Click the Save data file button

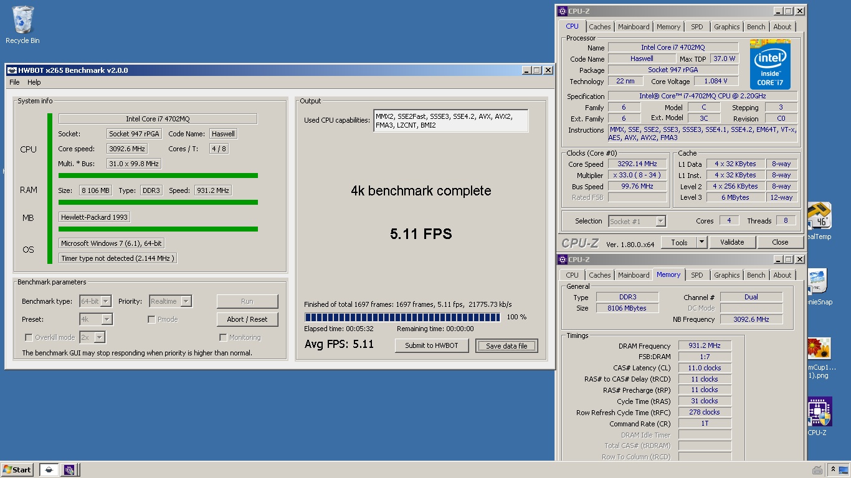click(506, 346)
